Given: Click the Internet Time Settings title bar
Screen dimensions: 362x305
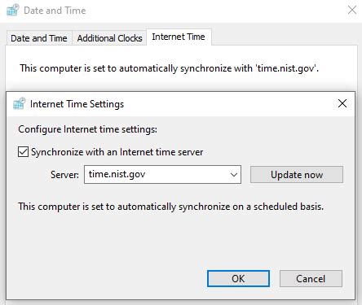Looking at the screenshot, I should click(x=180, y=104).
